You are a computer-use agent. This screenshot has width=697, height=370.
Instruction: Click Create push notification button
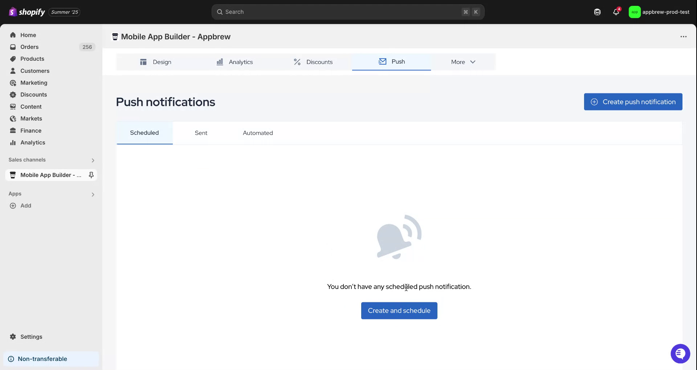pyautogui.click(x=633, y=102)
